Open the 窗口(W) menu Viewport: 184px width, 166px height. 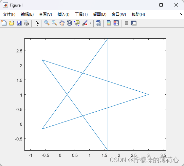[119, 14]
